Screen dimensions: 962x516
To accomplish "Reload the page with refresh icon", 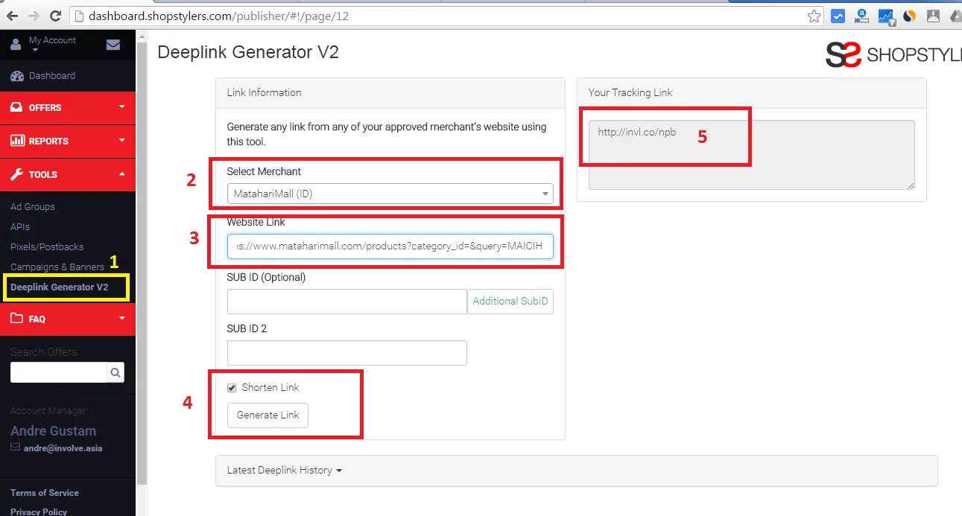I will tap(55, 16).
